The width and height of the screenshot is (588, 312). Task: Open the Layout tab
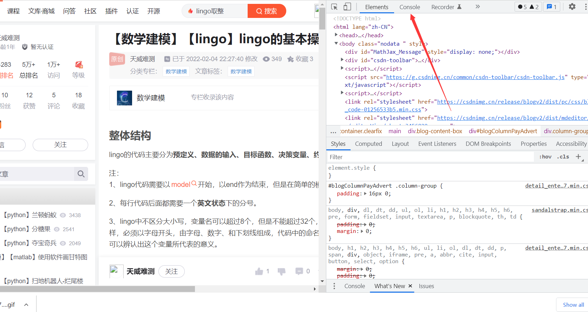[x=400, y=144]
